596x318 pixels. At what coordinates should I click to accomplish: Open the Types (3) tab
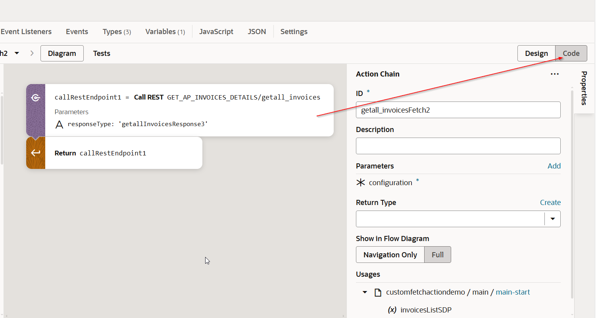tap(117, 32)
